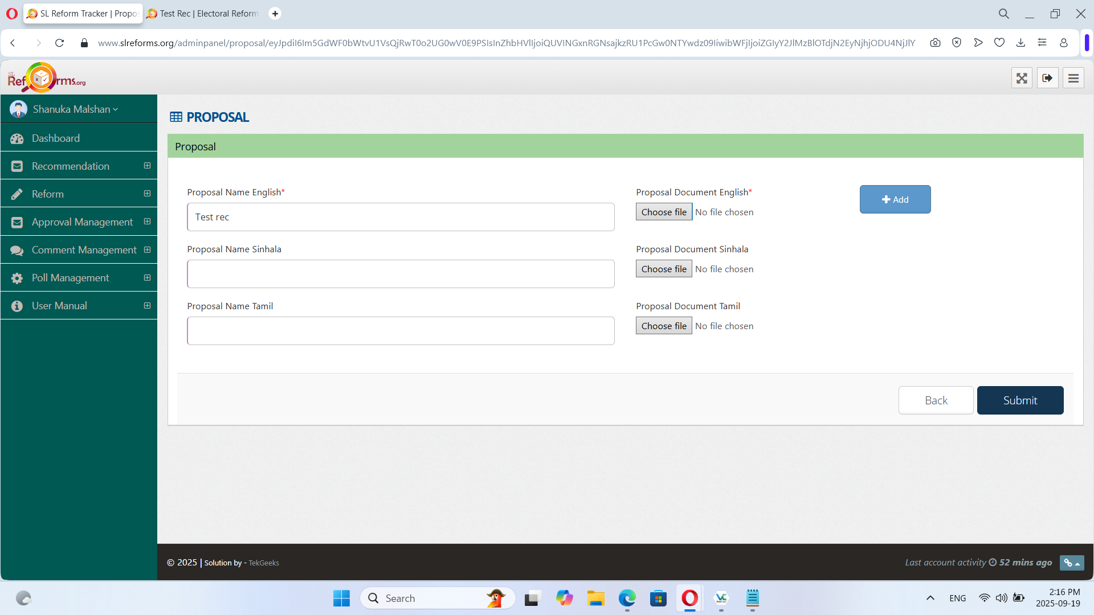Expand the Approval Management plus box
This screenshot has width=1094, height=615.
click(x=147, y=222)
